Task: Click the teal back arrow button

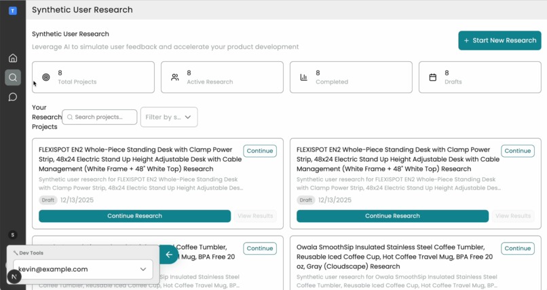Action: click(x=169, y=255)
